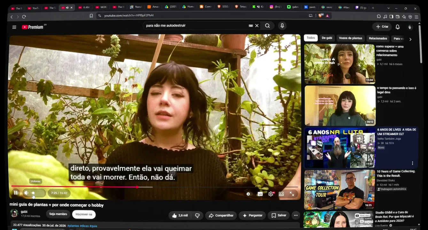Screen dimensions: 428x230
Task: Open the Brave Rewards triangle icon
Action: coord(327,16)
